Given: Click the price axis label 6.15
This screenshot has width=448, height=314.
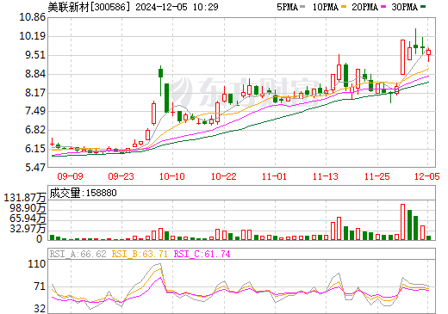Looking at the screenshot, I should [x=35, y=149].
